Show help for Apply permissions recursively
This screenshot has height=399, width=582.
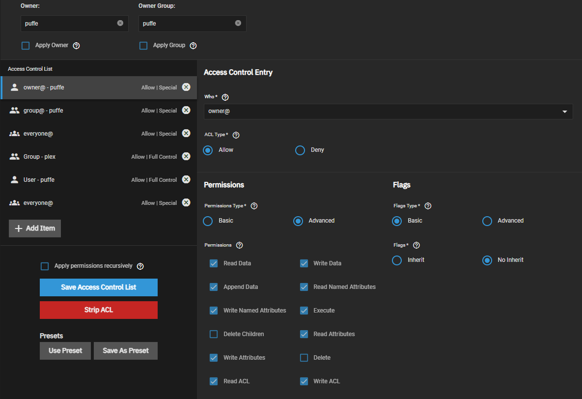[140, 266]
